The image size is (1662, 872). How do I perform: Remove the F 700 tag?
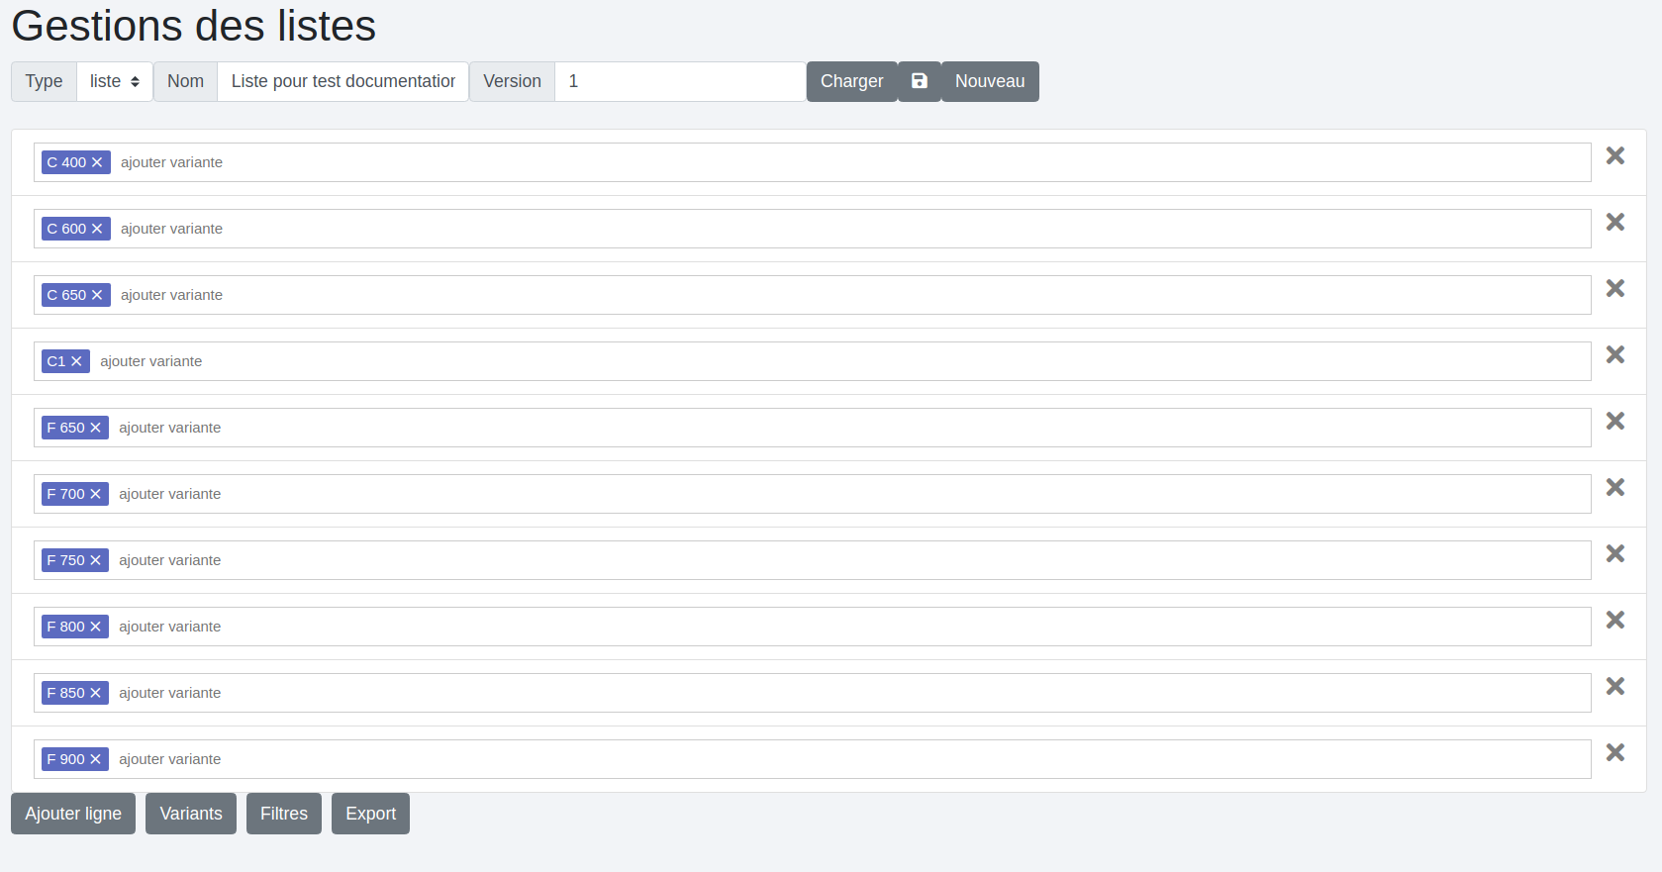96,494
